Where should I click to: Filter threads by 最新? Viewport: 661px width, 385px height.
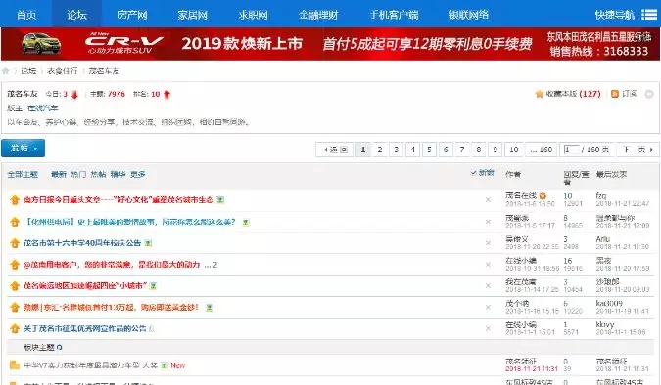pos(59,174)
